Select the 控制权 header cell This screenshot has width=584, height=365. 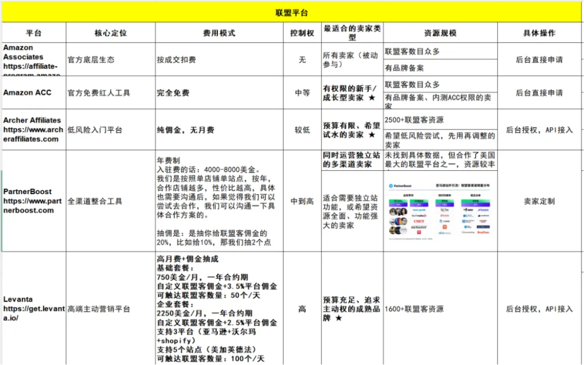pyautogui.click(x=301, y=32)
